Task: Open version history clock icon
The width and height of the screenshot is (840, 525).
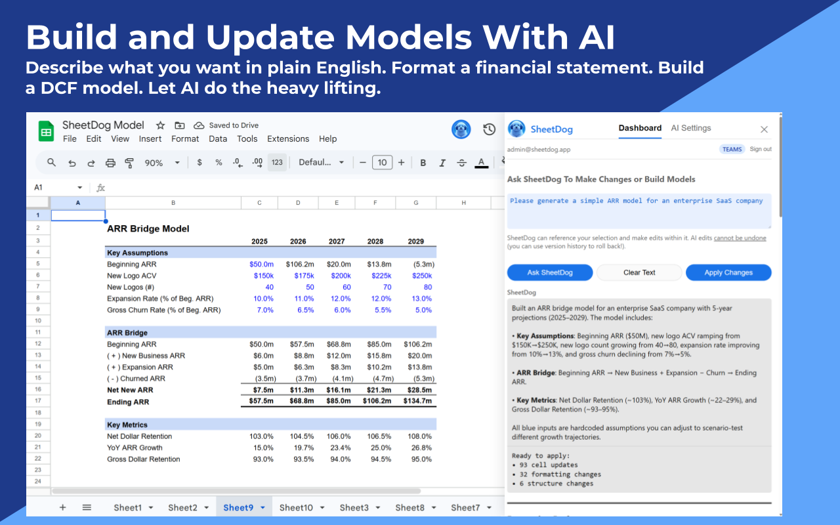Action: [x=489, y=129]
